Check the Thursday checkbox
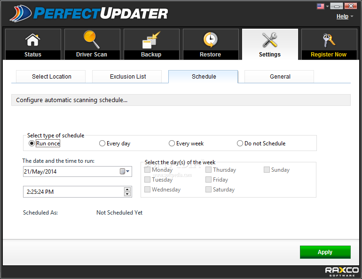362x279 pixels. point(208,170)
